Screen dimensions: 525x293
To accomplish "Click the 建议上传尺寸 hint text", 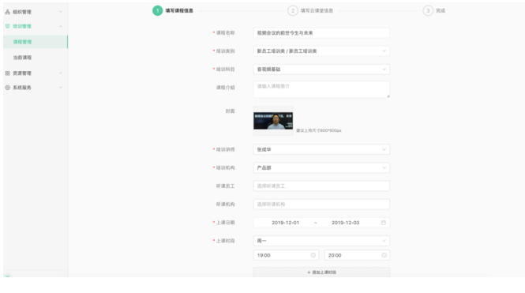I will click(319, 130).
